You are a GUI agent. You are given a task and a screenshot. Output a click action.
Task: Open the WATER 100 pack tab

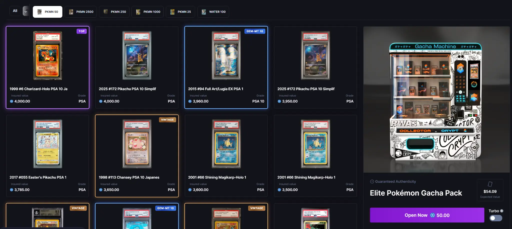coord(213,12)
